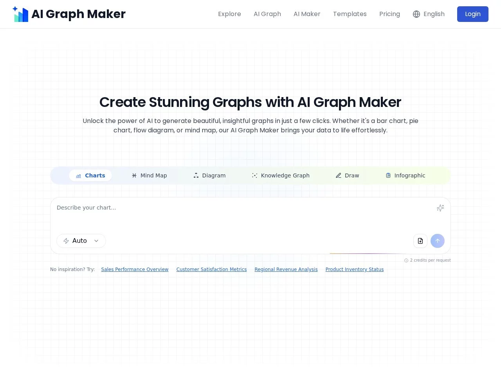This screenshot has width=501, height=376.
Task: Submit the prompt with the arrow button
Action: click(438, 241)
